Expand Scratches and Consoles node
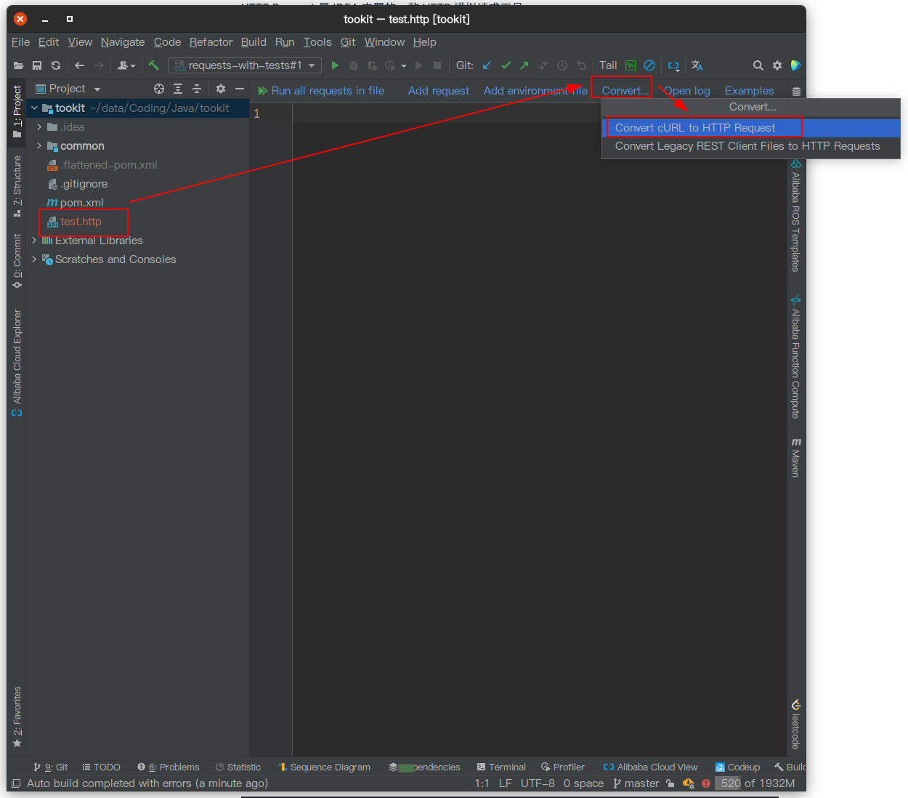Image resolution: width=908 pixels, height=798 pixels. (x=34, y=259)
